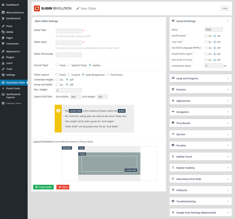The height and width of the screenshot is (219, 235).
Task: Click the Settings icon in sidebar
Action: click(x=3, y=75)
